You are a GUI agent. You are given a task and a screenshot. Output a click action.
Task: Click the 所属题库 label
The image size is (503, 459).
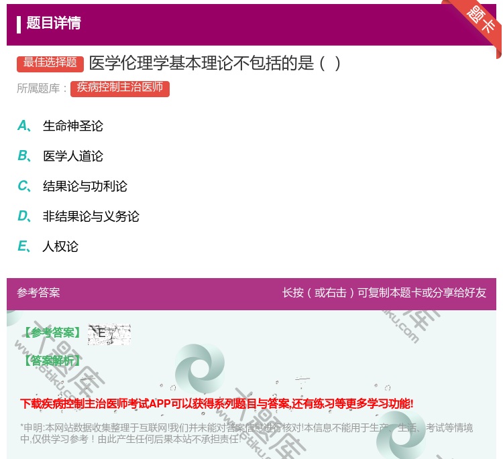42,88
